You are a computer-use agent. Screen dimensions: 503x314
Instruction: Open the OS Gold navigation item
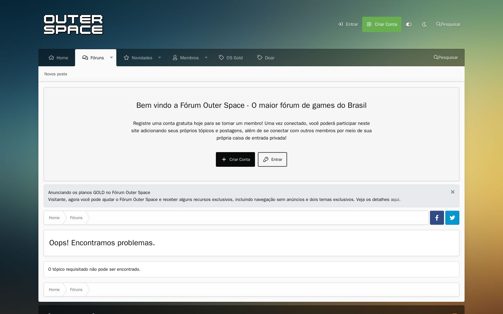[x=231, y=58]
